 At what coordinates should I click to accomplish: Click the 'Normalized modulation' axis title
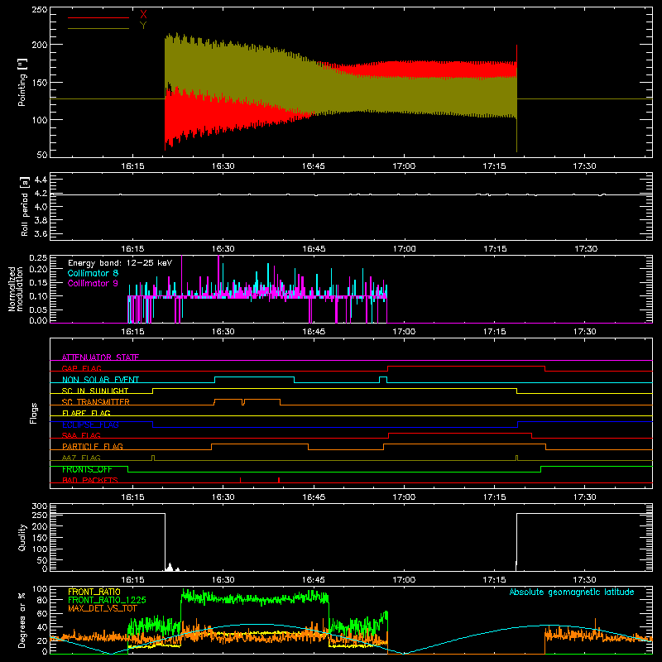click(16, 289)
